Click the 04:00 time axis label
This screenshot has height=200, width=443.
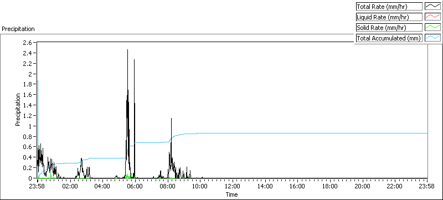pos(102,186)
